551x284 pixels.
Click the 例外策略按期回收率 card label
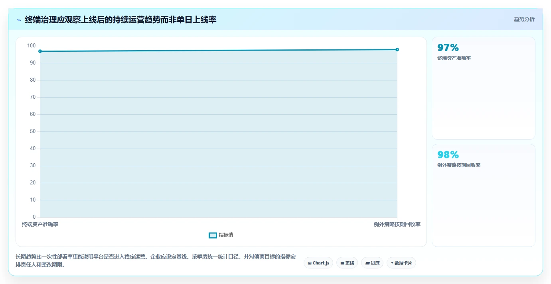459,165
